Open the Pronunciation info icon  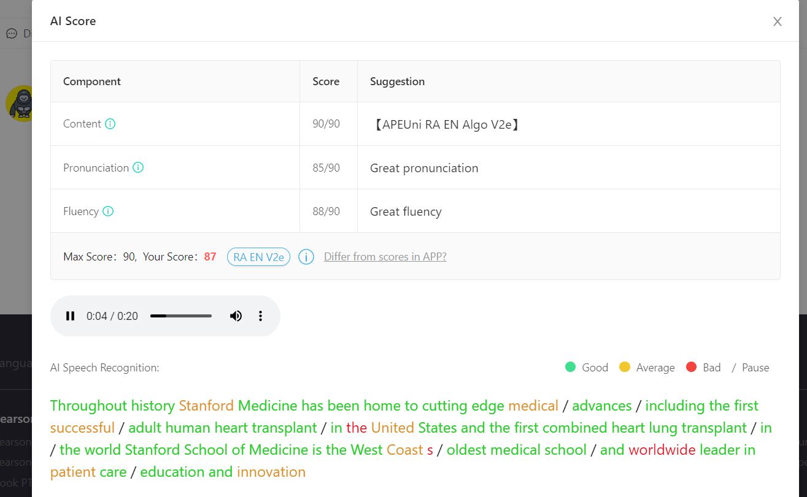pyautogui.click(x=138, y=167)
